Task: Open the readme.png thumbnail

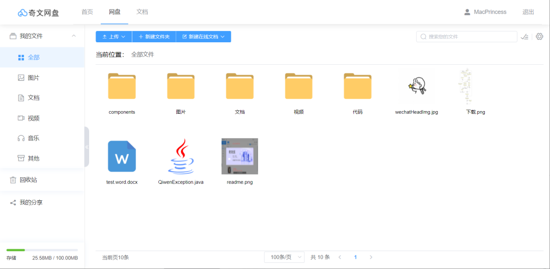Action: click(239, 156)
